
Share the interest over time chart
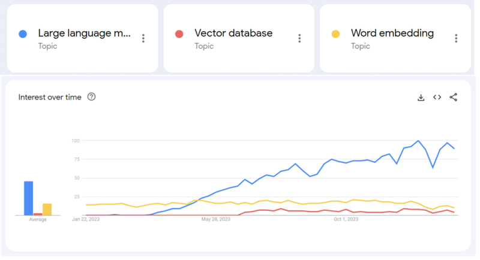point(454,97)
